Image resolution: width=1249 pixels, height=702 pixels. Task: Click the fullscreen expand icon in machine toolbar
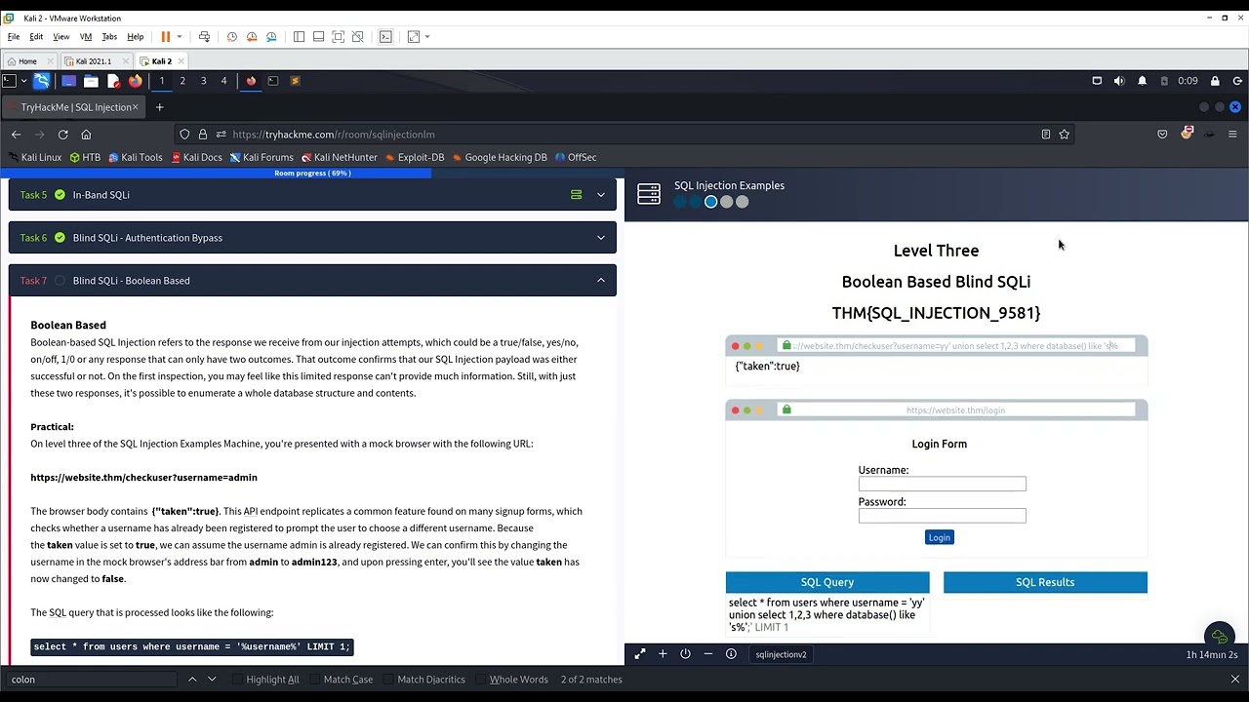point(639,654)
